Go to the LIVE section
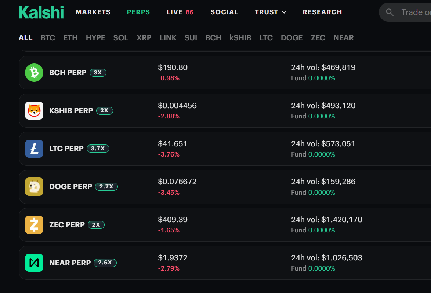 click(180, 12)
